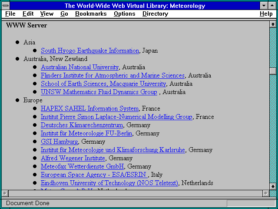
Task: Click the Document: Done status text
Action: (28, 203)
